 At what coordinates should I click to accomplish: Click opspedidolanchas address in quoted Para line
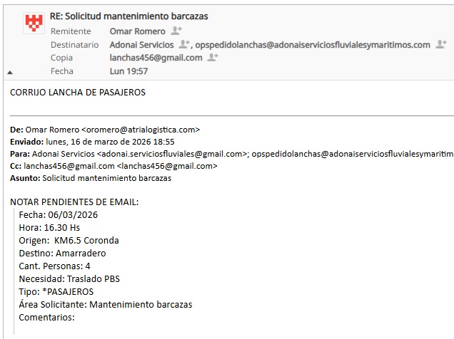click(353, 154)
